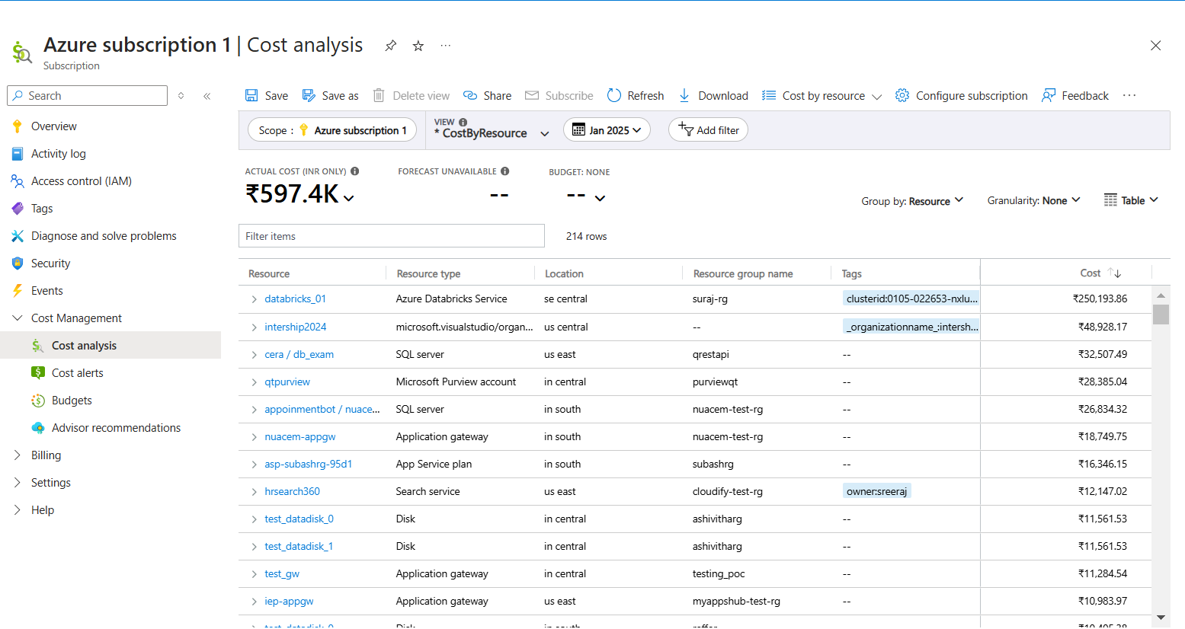This screenshot has height=629, width=1185.
Task: Open the cera / db_exam resource link
Action: 299,354
